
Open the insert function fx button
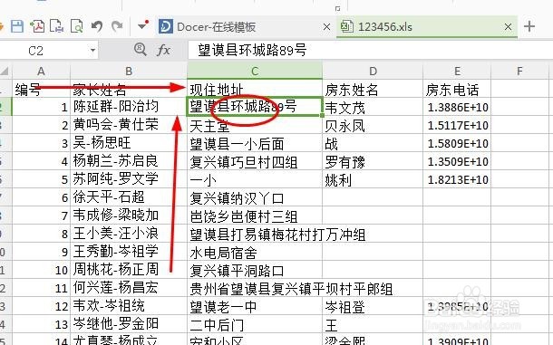tap(163, 50)
